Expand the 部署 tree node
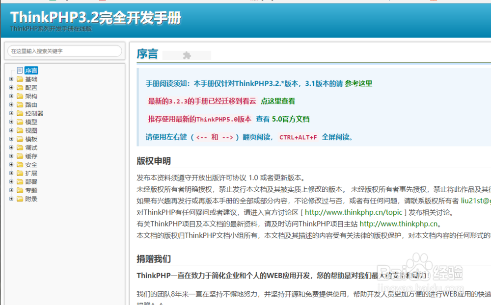 click(11, 181)
